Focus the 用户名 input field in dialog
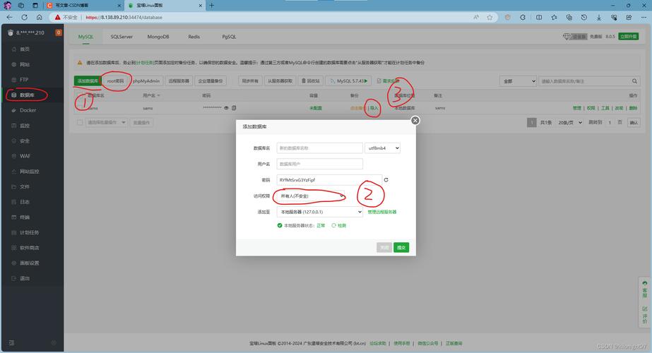652x353 pixels. [320, 164]
